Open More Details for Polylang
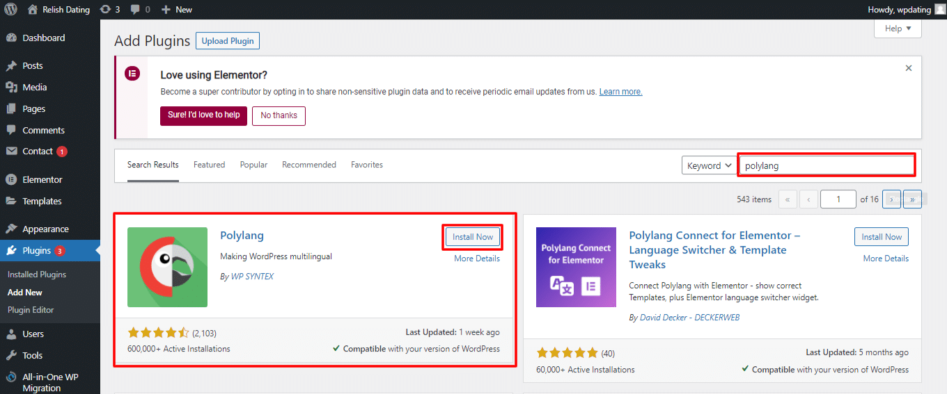 coord(477,258)
